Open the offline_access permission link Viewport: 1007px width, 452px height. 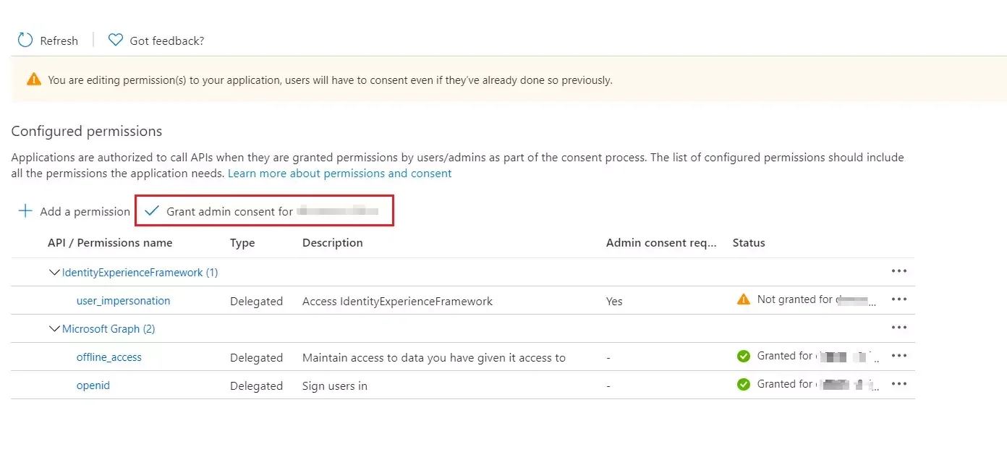(x=109, y=357)
